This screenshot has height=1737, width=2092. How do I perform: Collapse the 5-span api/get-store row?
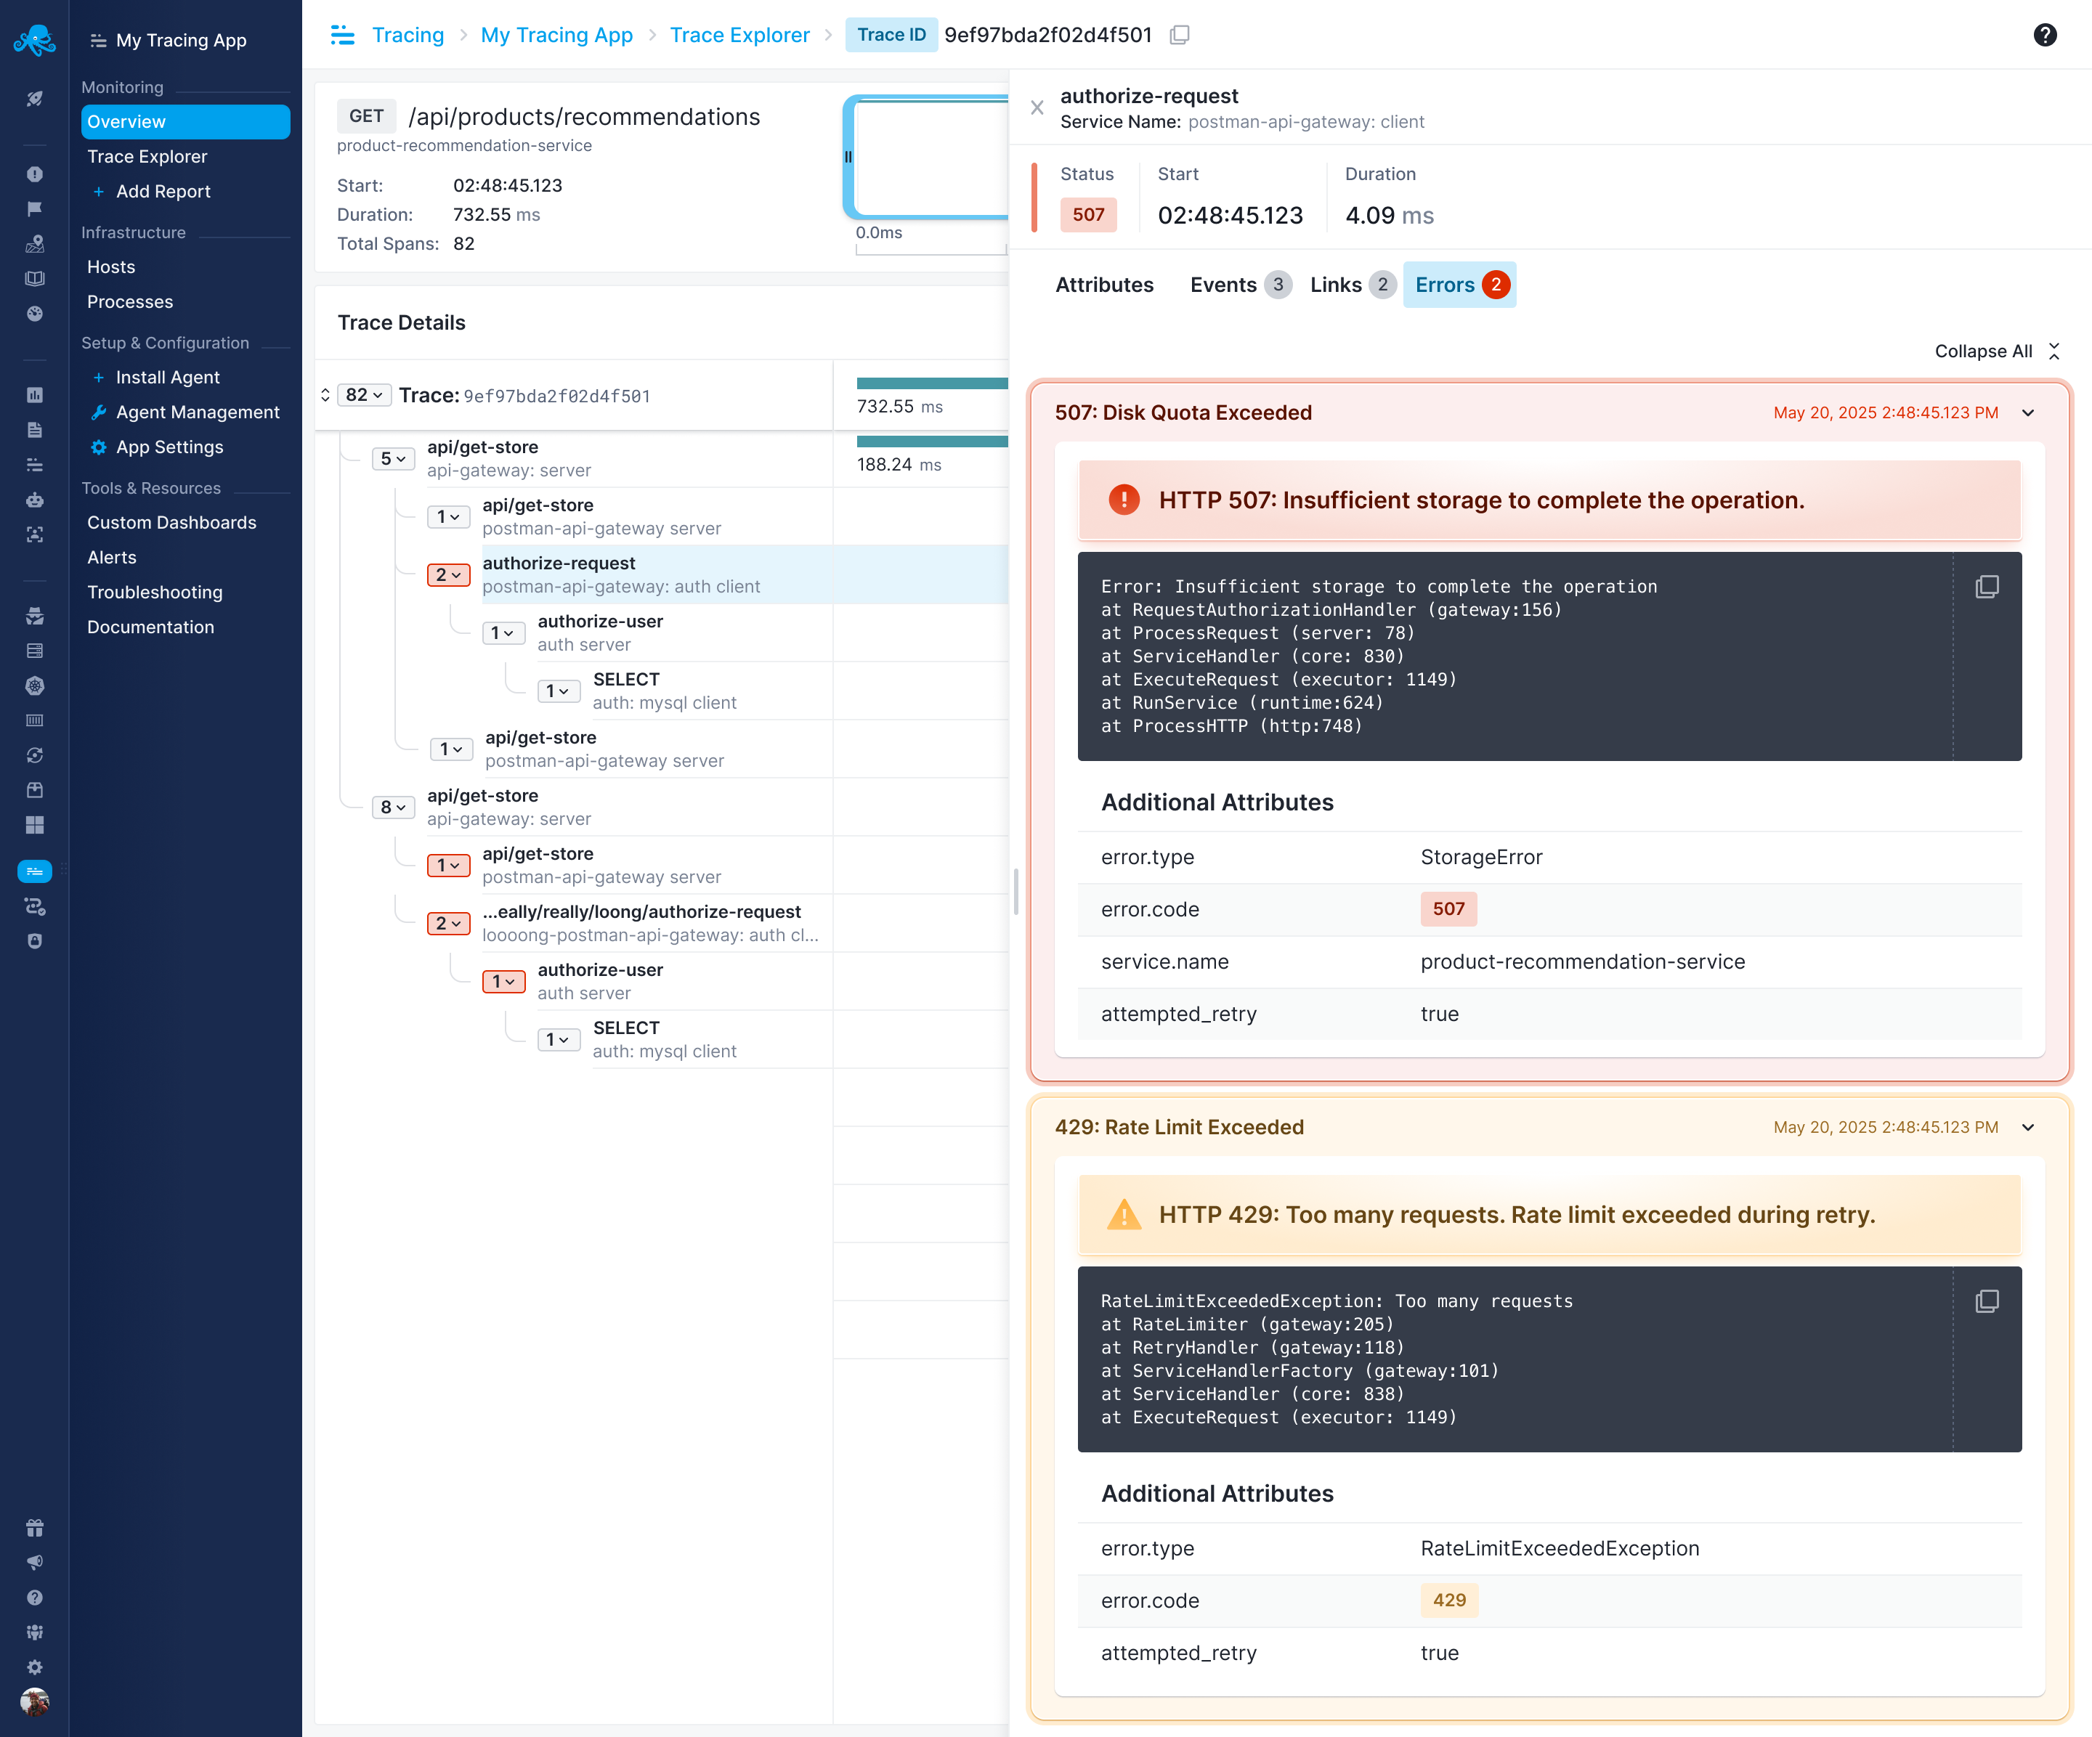pyautogui.click(x=392, y=459)
